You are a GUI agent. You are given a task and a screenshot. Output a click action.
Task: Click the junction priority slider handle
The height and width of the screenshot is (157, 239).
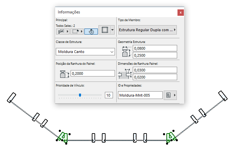(80, 95)
